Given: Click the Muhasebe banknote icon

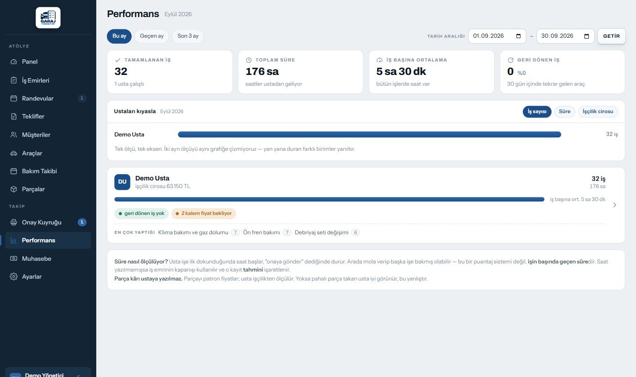Looking at the screenshot, I should point(13,259).
